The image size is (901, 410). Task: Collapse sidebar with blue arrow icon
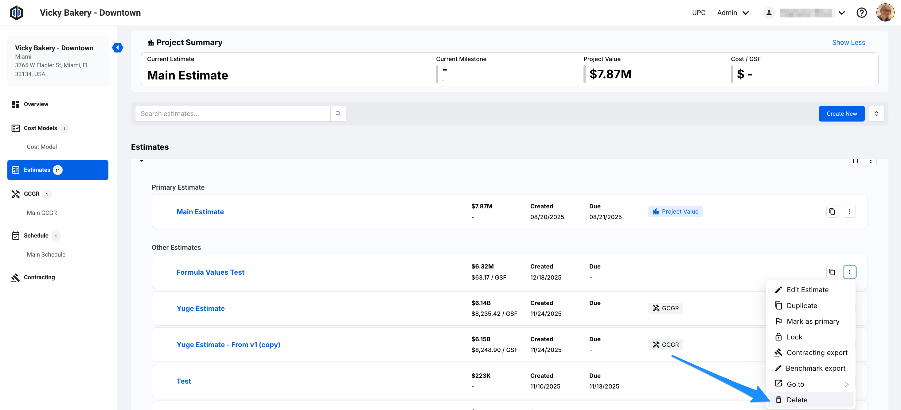(x=118, y=48)
